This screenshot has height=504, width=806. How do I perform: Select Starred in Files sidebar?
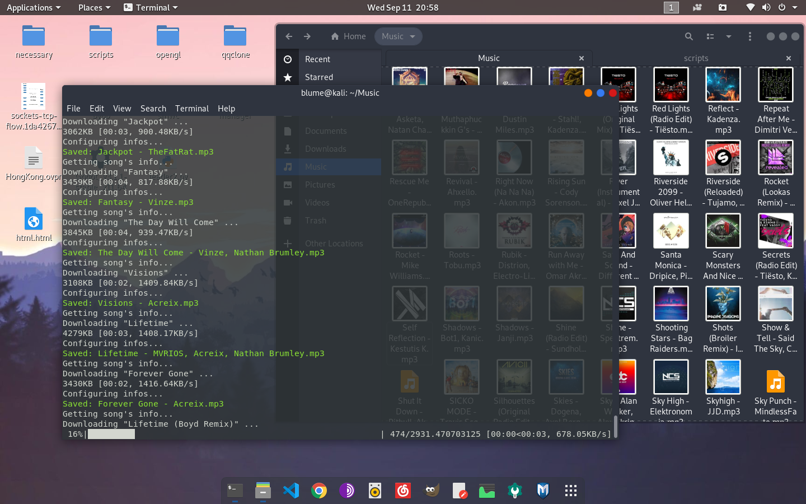(329, 77)
